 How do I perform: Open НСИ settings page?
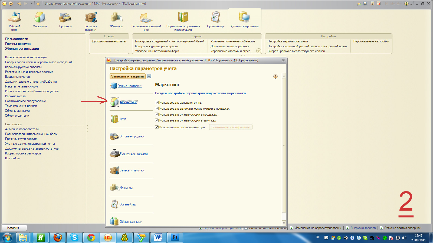(x=123, y=119)
